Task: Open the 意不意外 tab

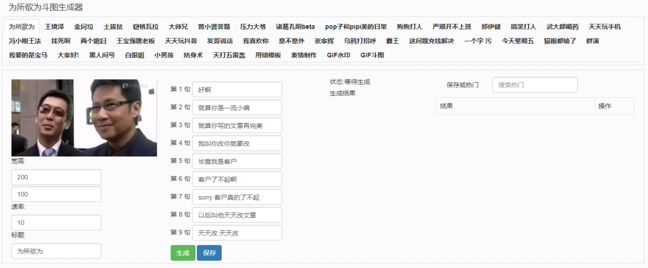Action: [292, 41]
